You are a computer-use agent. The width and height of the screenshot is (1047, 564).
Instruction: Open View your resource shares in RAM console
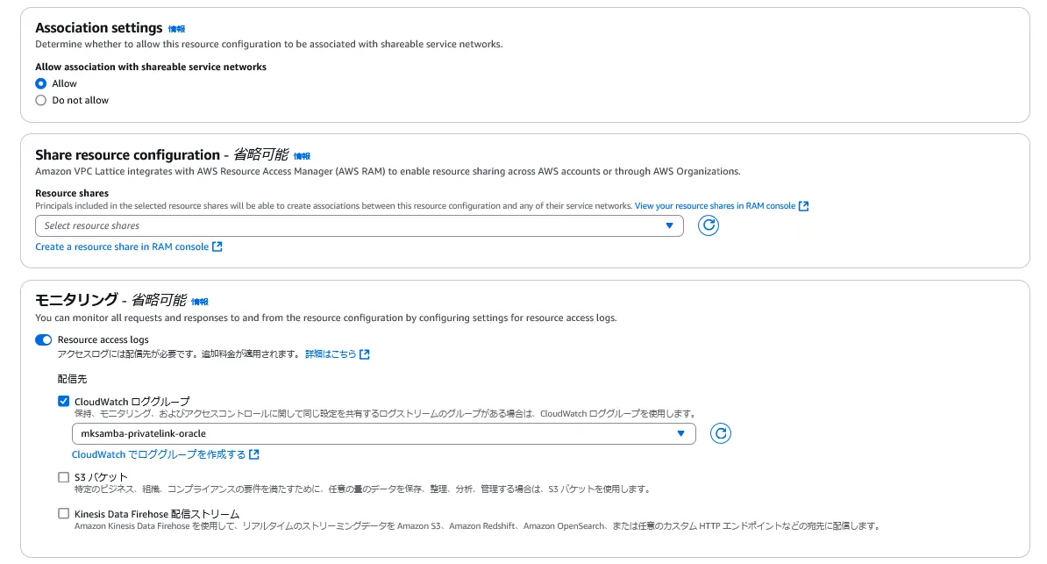click(x=716, y=206)
